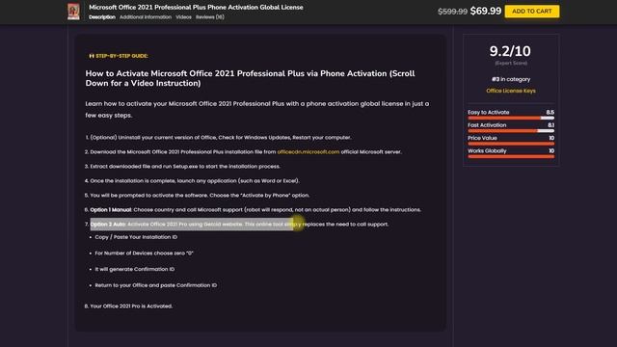Click the crossed-out $599.99 price
Screen dimensions: 617x347
tap(452, 12)
